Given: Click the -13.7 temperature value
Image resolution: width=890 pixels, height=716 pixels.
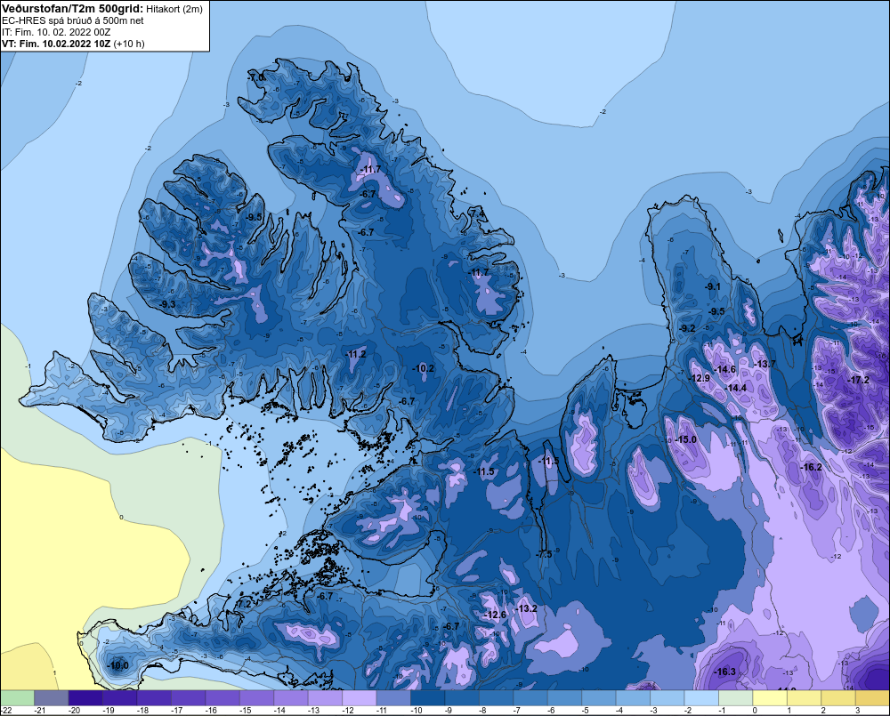Looking at the screenshot, I should [765, 365].
